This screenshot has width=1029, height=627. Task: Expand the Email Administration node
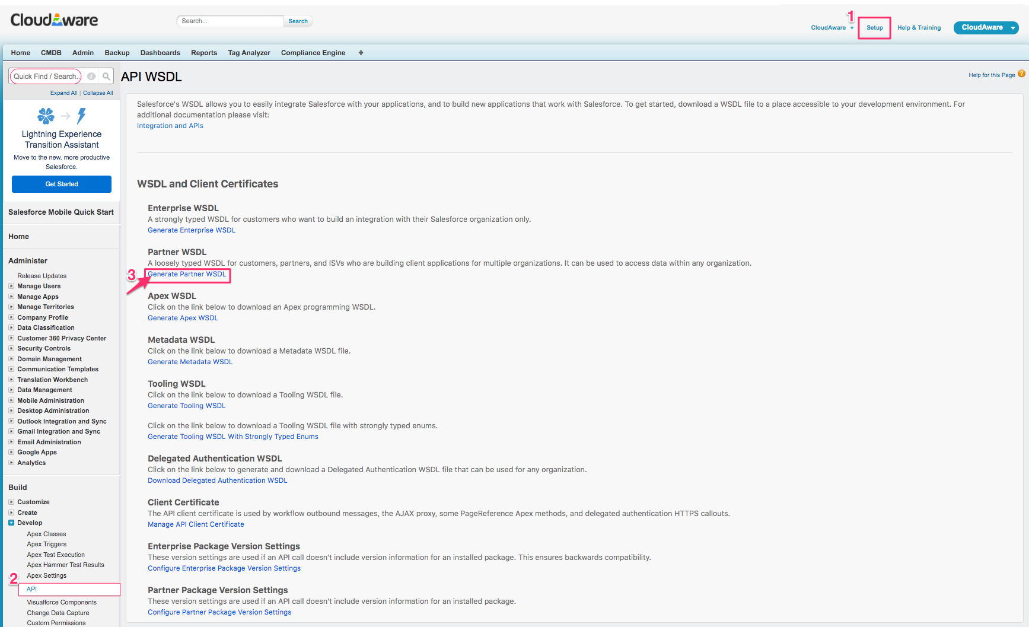(11, 442)
